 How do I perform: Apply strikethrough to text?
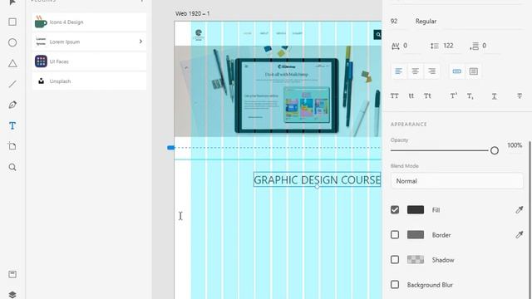click(x=520, y=96)
